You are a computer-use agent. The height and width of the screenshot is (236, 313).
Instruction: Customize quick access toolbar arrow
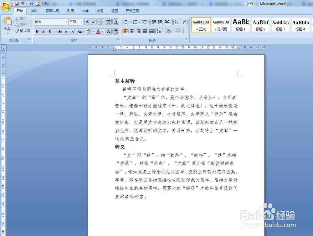[46, 3]
